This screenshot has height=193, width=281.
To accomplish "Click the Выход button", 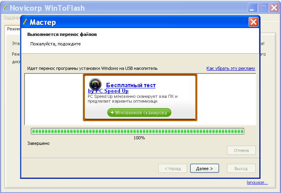I will (x=241, y=169).
